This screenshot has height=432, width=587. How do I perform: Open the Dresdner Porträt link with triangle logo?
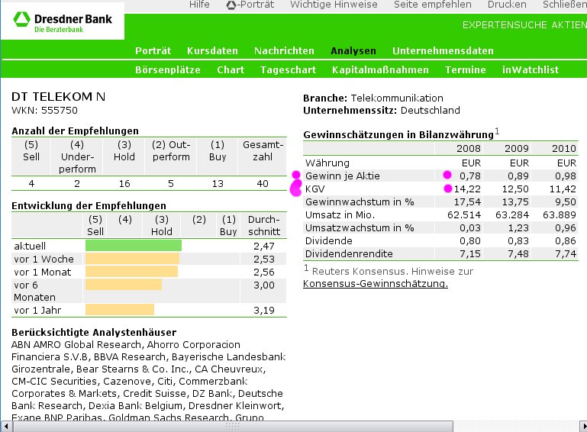250,5
